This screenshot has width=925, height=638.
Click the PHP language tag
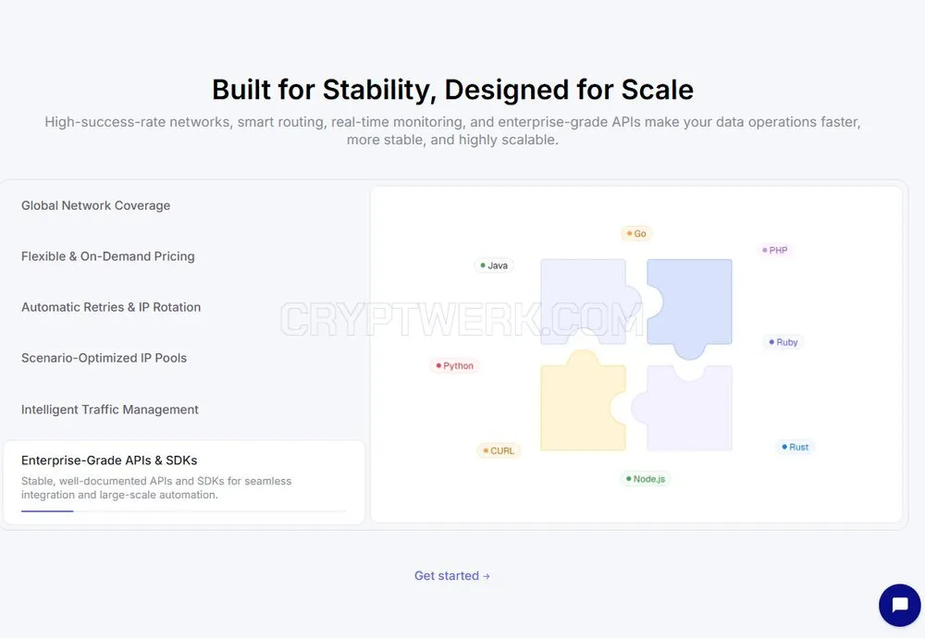[774, 250]
